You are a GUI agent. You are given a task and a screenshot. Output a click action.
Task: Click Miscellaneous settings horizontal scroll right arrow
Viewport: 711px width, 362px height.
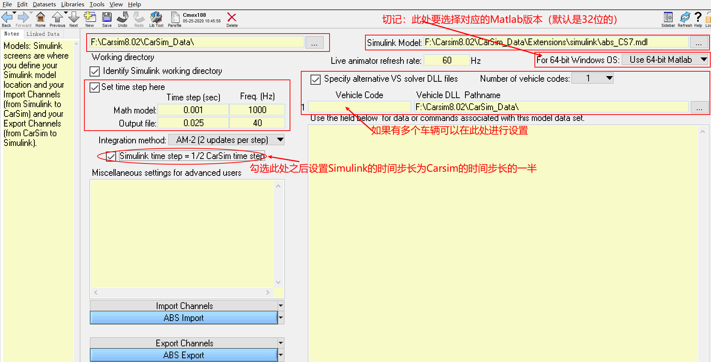coord(268,293)
